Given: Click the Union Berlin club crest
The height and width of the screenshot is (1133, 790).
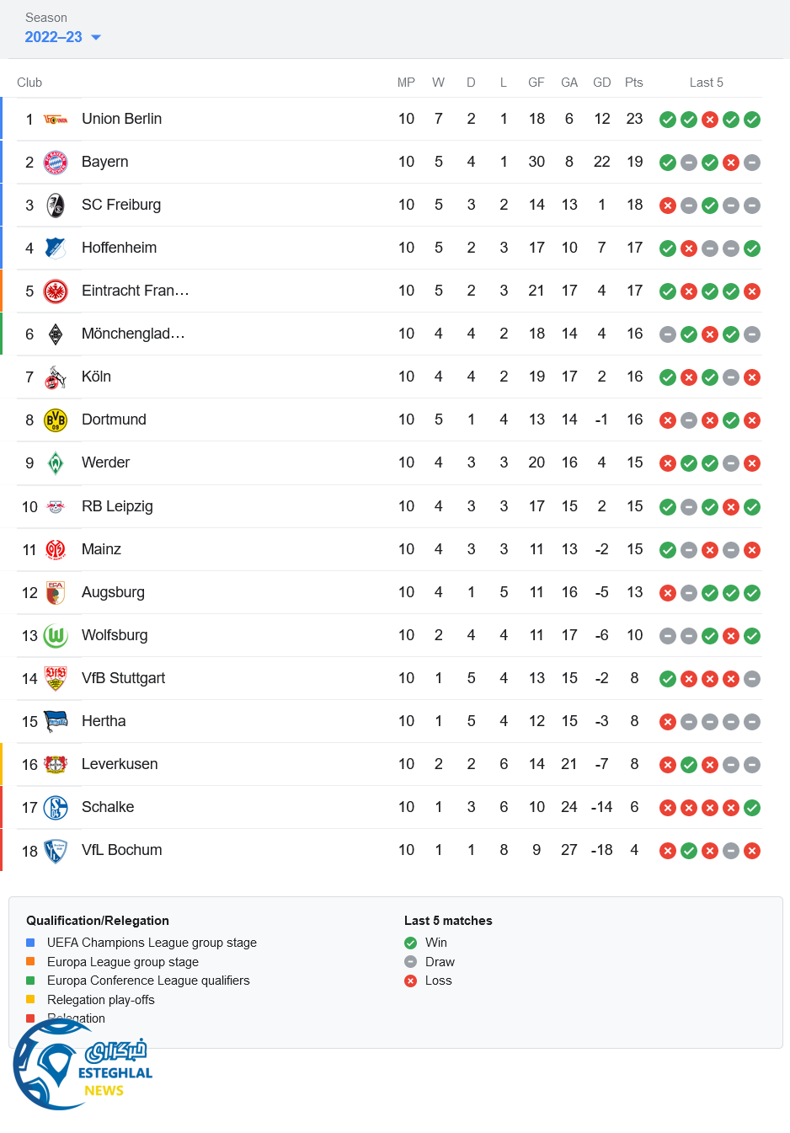Looking at the screenshot, I should [56, 120].
